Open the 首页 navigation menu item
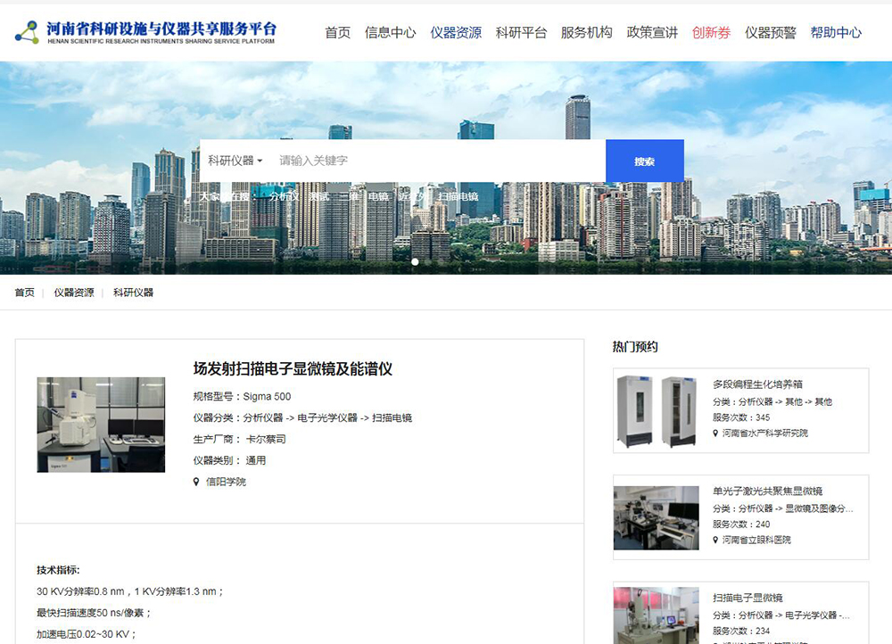The width and height of the screenshot is (892, 644). click(337, 33)
